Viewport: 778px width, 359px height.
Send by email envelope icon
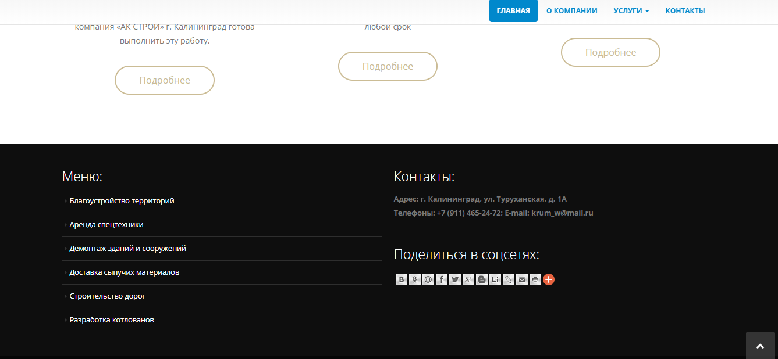coord(522,279)
